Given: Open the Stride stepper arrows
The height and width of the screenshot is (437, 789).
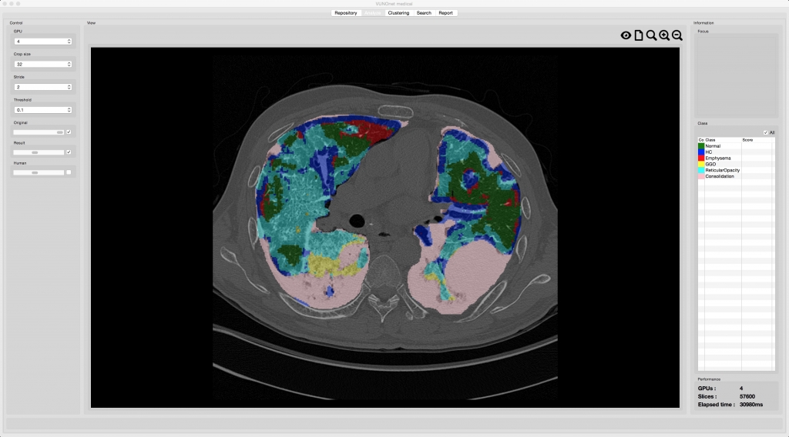Looking at the screenshot, I should click(69, 87).
